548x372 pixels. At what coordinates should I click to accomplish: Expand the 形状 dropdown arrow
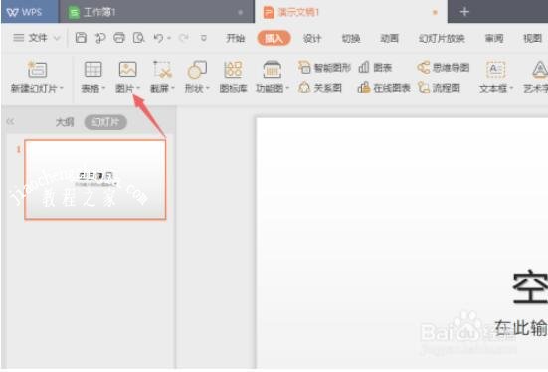tap(207, 89)
